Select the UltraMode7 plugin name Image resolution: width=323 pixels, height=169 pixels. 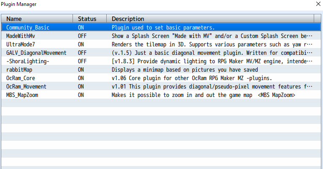point(21,45)
